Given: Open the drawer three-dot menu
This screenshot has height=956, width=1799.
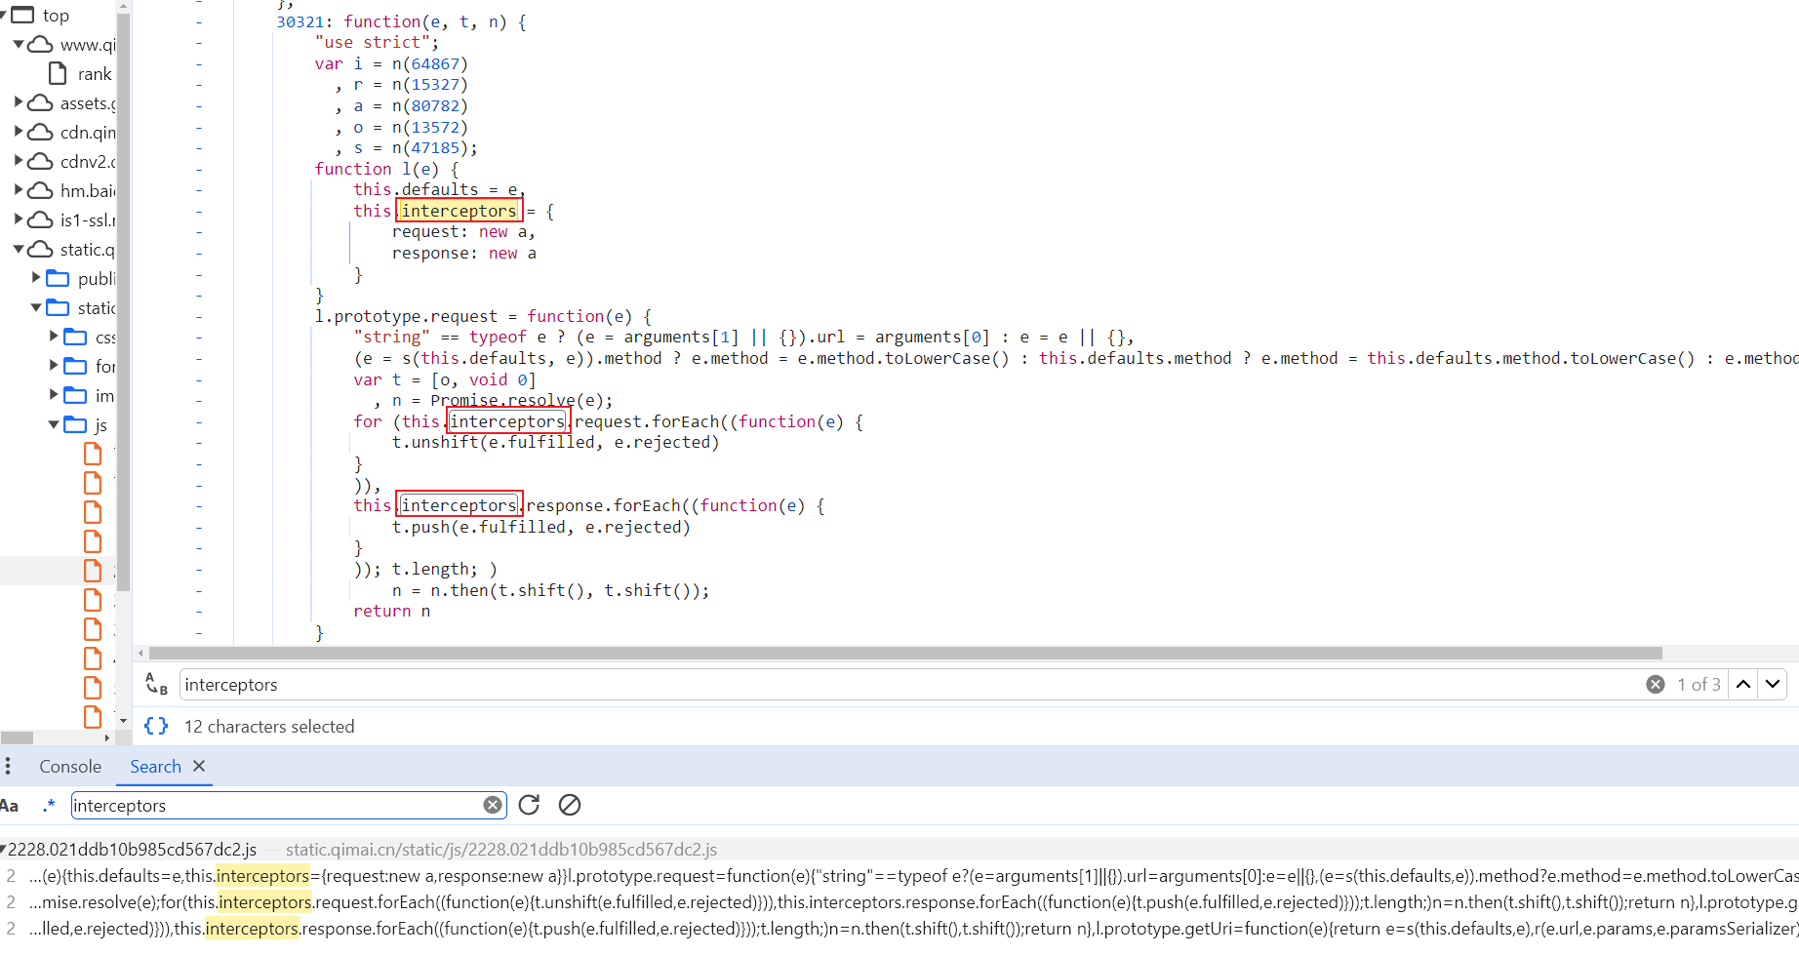Looking at the screenshot, I should tap(8, 766).
